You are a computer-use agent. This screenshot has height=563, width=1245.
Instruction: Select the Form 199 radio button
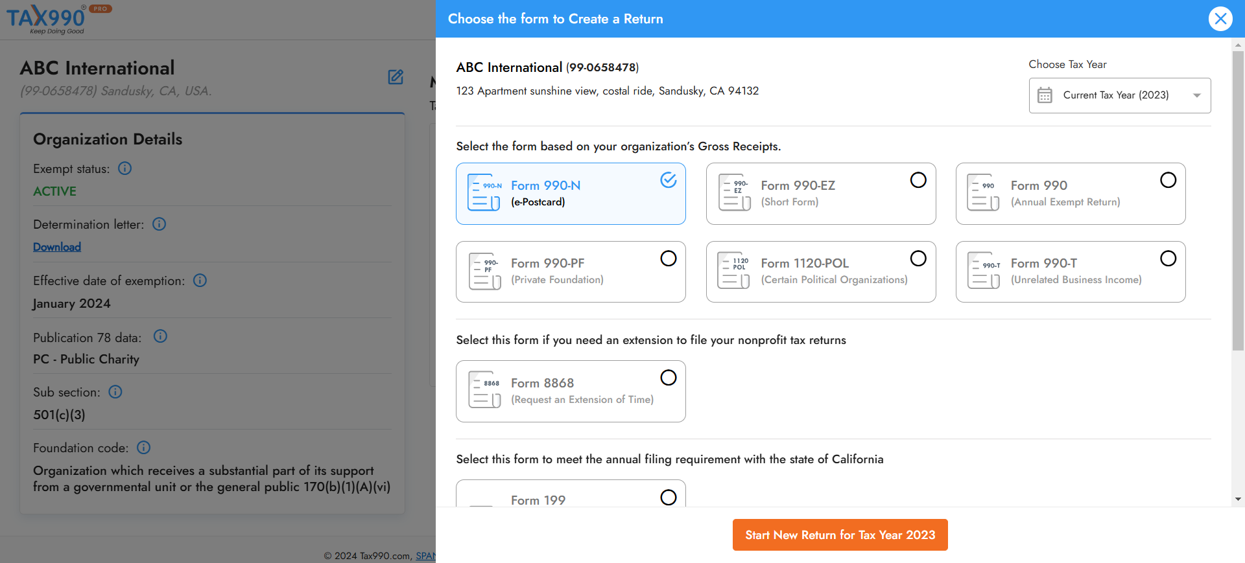(669, 498)
